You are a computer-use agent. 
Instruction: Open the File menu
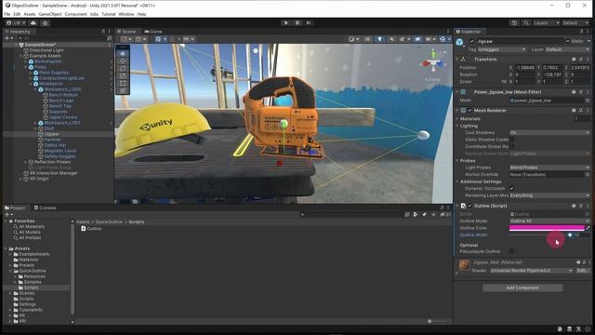[x=7, y=14]
